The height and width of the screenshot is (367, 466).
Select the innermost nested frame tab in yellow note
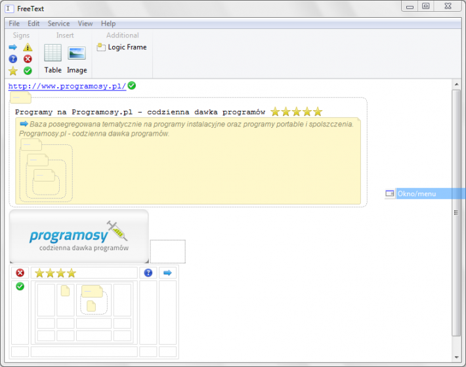[44, 175]
